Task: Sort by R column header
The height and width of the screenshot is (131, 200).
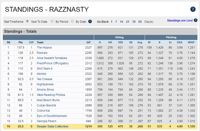Action: coord(100,42)
